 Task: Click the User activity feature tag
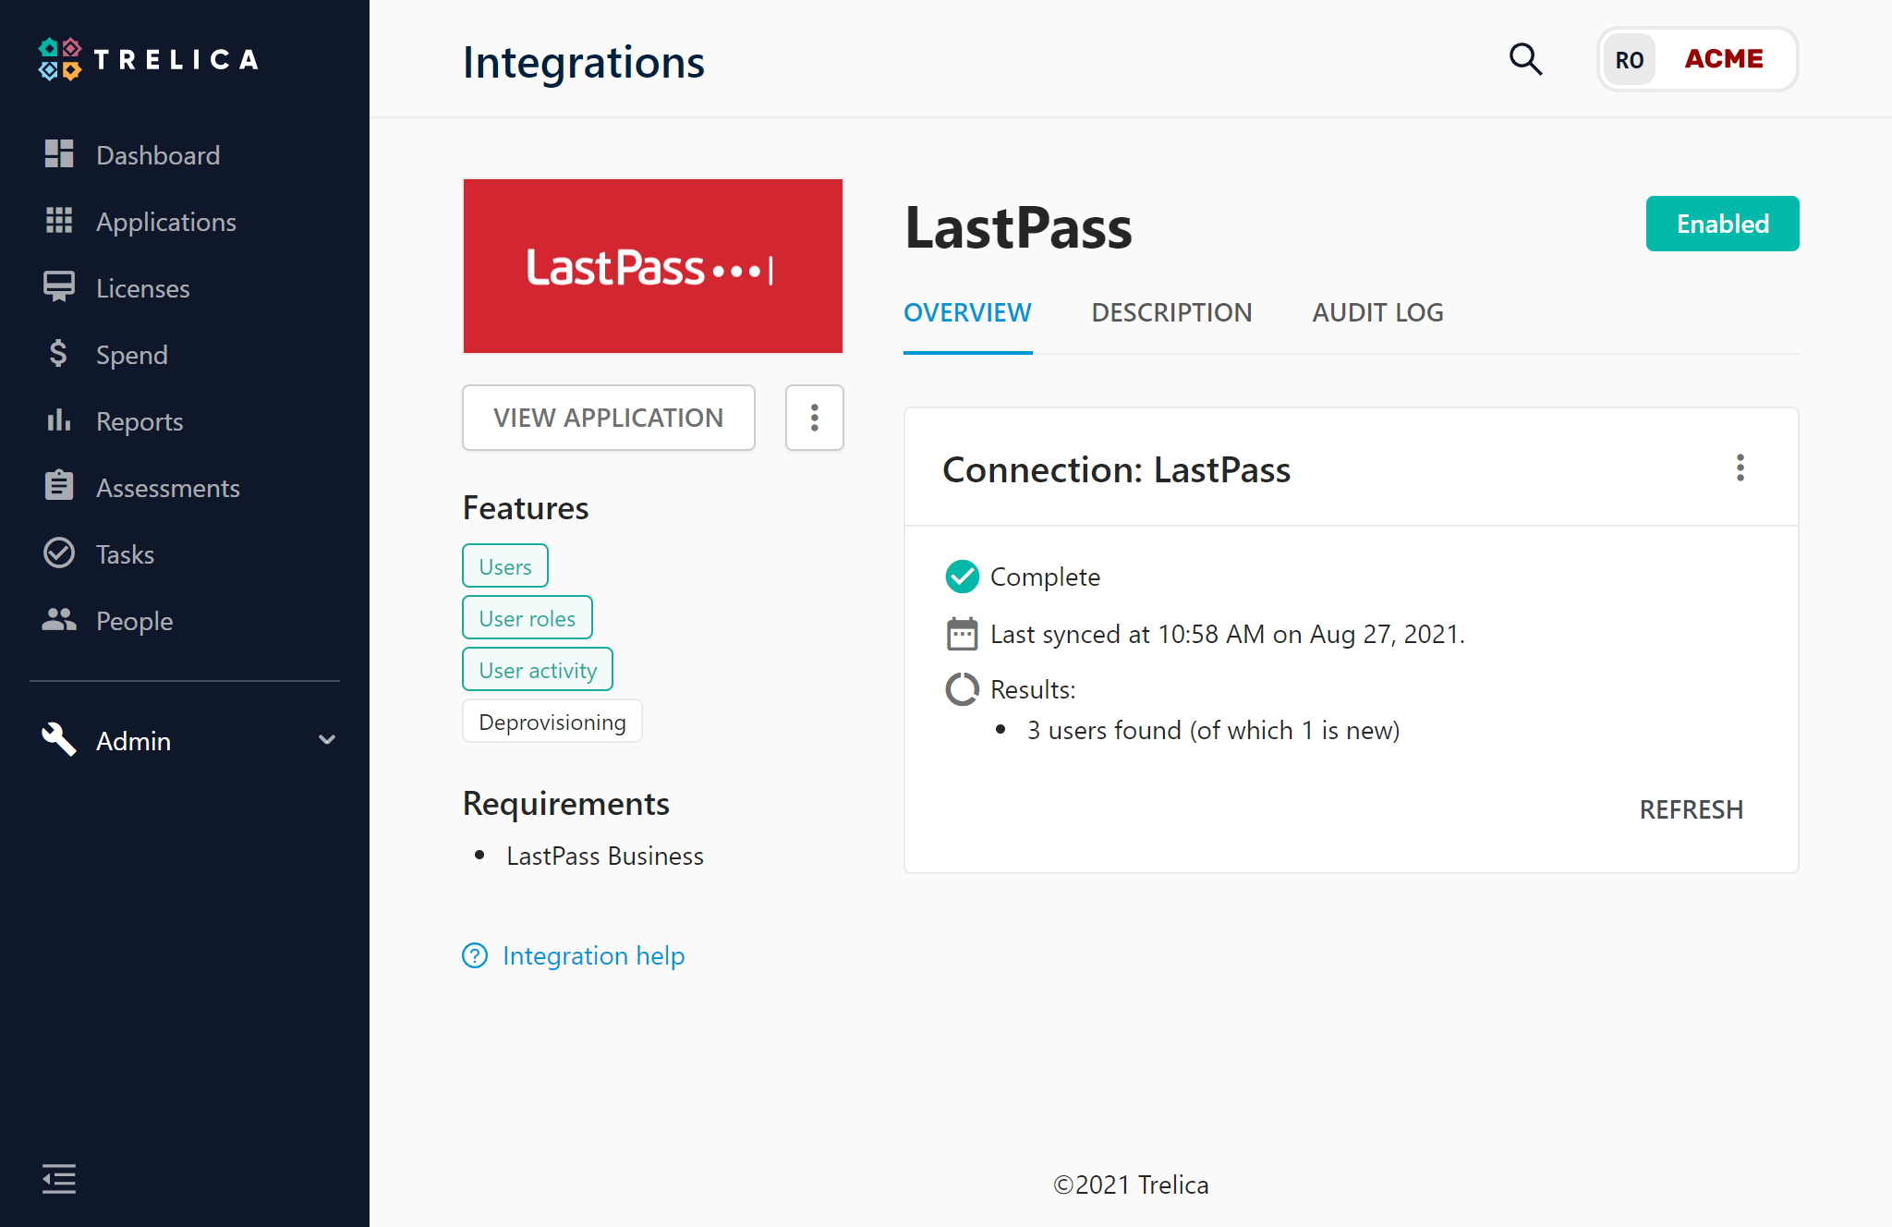click(x=538, y=670)
